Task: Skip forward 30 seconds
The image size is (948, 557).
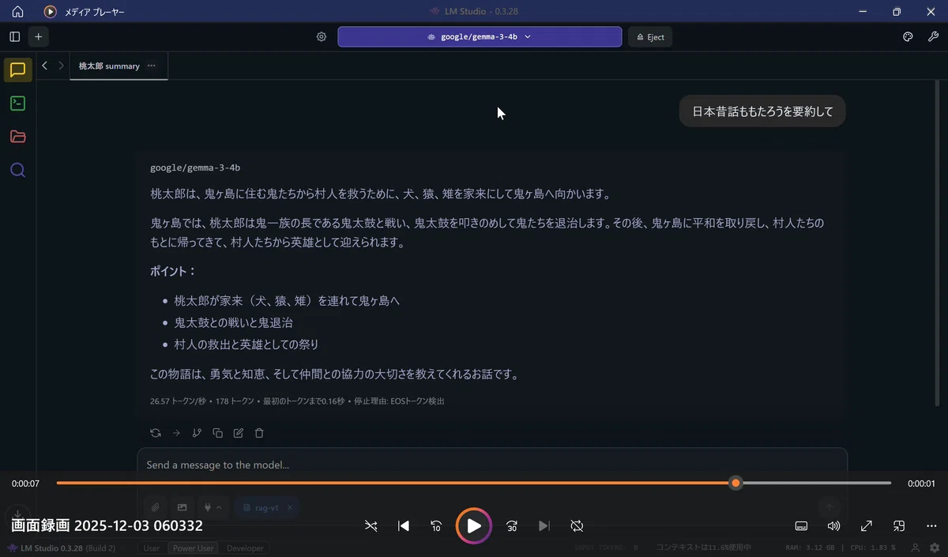Action: click(x=512, y=525)
